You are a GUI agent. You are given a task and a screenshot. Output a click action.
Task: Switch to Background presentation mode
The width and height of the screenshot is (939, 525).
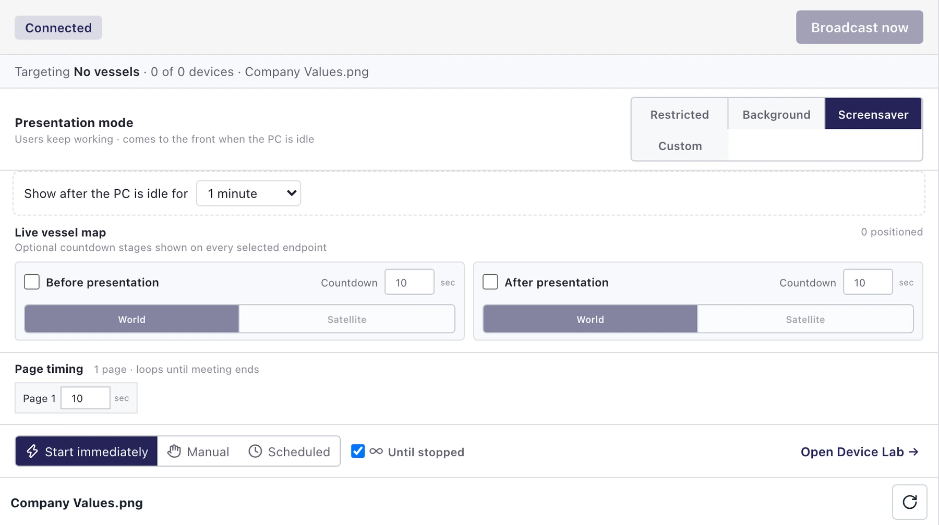coord(777,114)
